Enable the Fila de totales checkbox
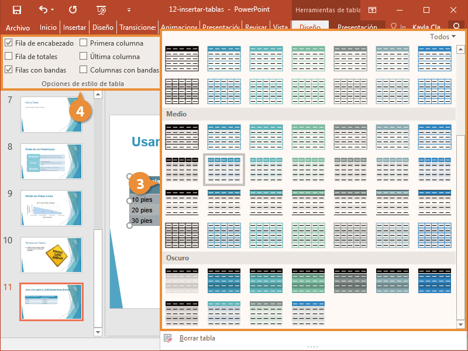The image size is (468, 351). click(8, 57)
